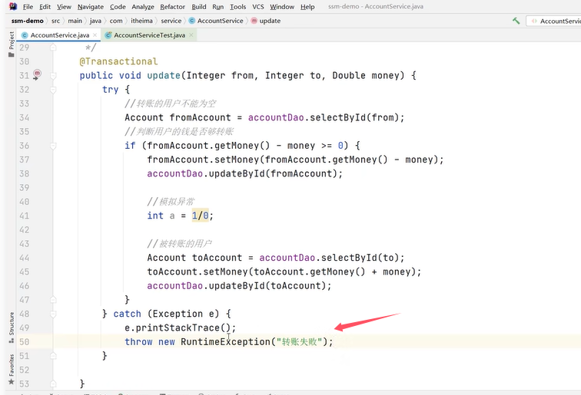Open the Structure tool window
This screenshot has width=581, height=395.
pos(12,328)
